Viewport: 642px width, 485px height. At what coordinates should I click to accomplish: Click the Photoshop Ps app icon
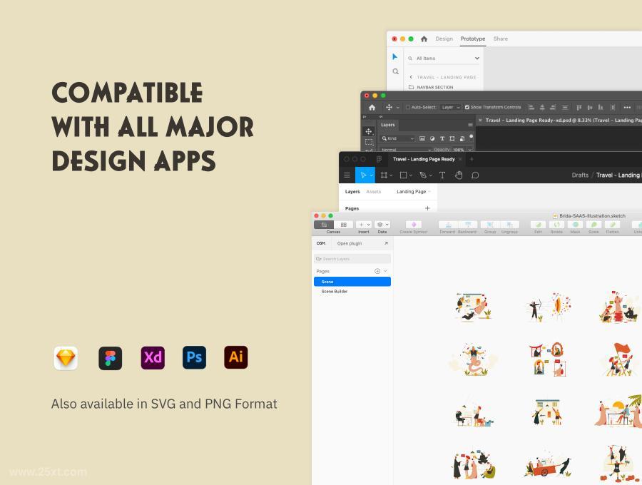pos(194,357)
